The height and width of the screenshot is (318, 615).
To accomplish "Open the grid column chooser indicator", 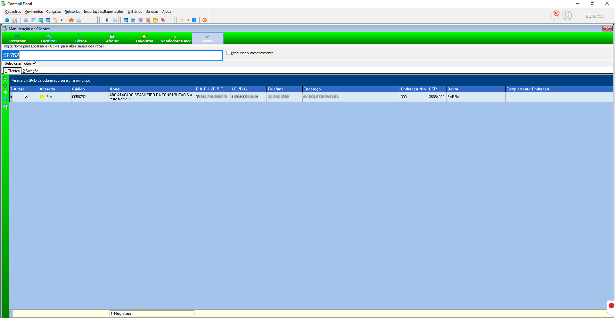I will click(x=11, y=89).
